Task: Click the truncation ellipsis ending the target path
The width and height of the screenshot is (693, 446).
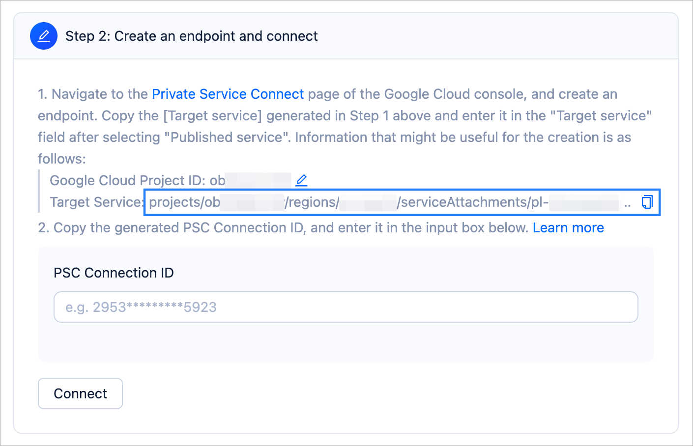Action: click(x=627, y=203)
